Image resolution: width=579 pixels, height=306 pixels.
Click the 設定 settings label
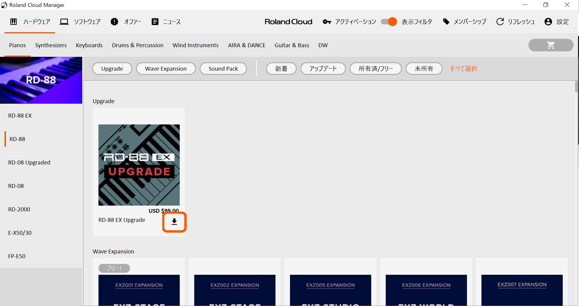click(x=562, y=22)
